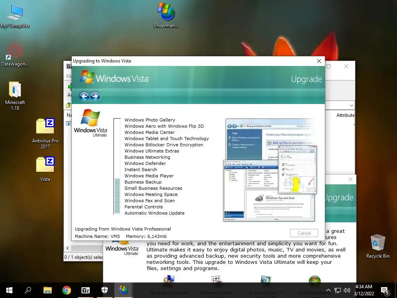Click the back arrow in Vista upgrade
Viewport: 397px width, 298px height.
84,96
